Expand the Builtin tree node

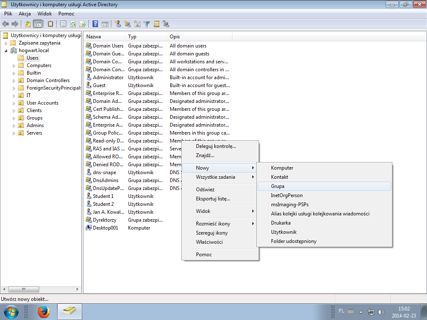[x=14, y=73]
